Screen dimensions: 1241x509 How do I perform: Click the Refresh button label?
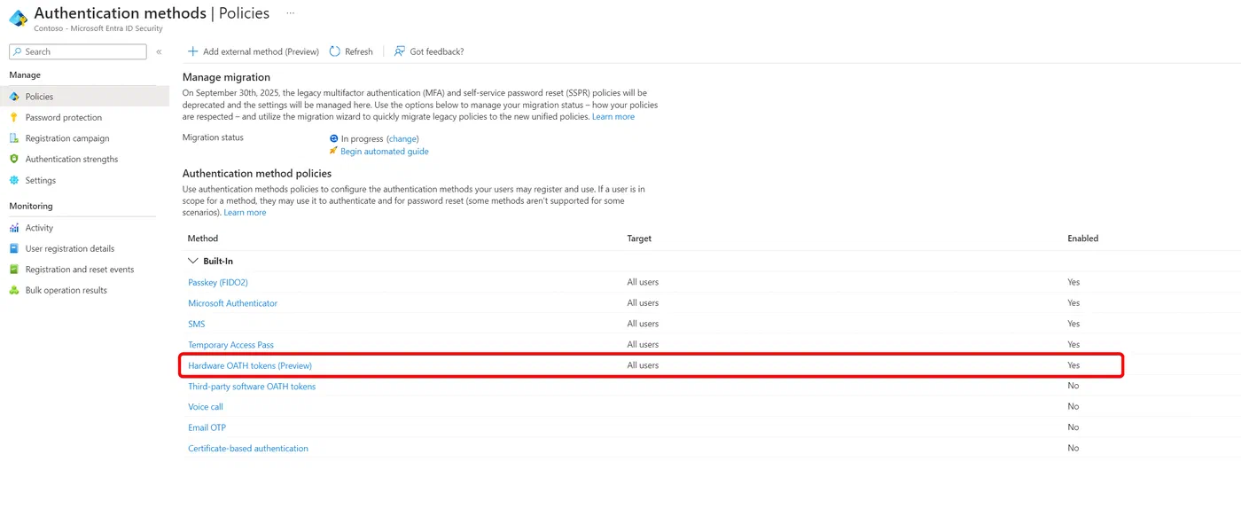(359, 51)
